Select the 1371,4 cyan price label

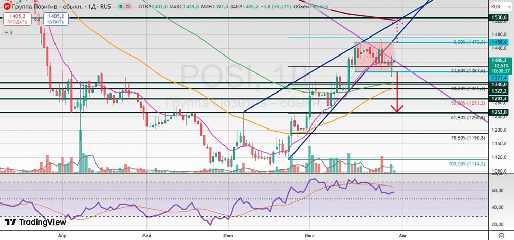point(499,77)
